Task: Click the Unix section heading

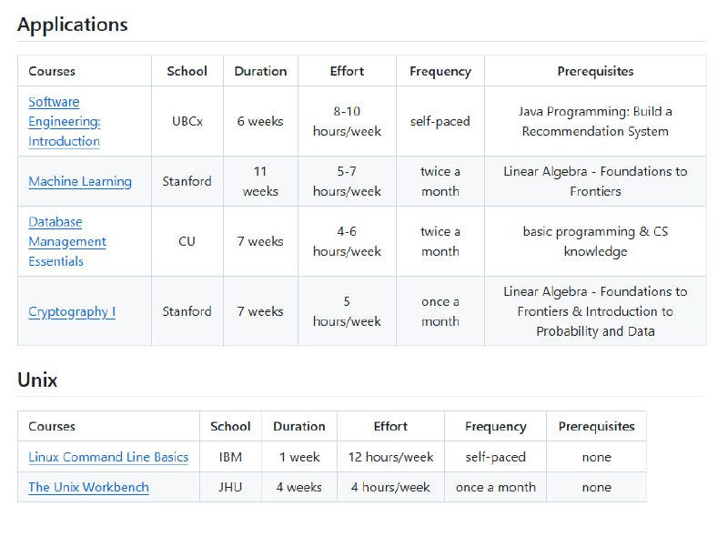Action: coord(37,380)
